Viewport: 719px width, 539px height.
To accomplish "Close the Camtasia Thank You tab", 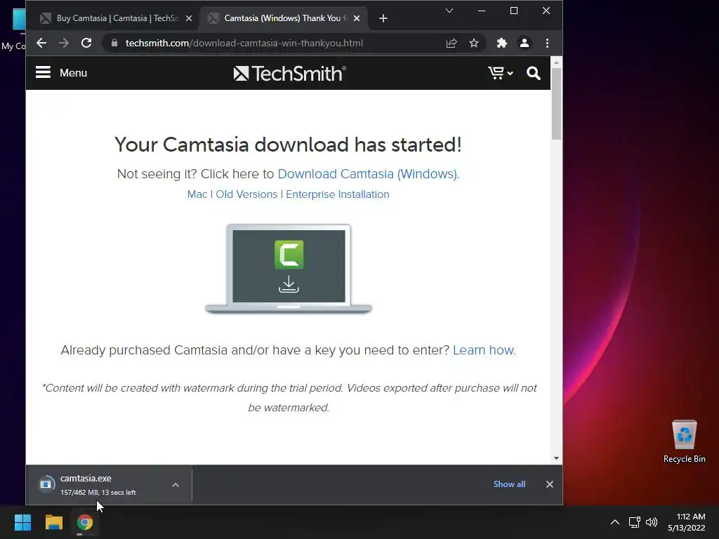I will click(357, 18).
